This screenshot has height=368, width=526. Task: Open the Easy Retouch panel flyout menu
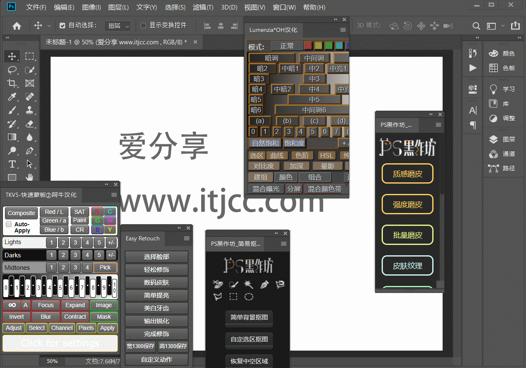(187, 238)
